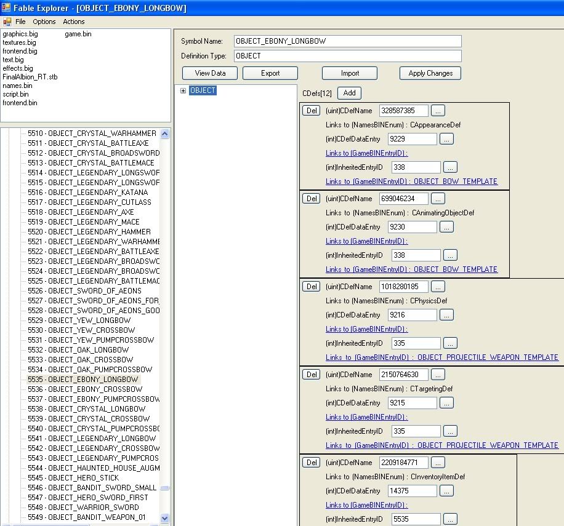This screenshot has height=526, width=564.
Task: Select 5538 - OBJECT_CRYSTAL_LONGBOW tree entry
Action: point(86,409)
